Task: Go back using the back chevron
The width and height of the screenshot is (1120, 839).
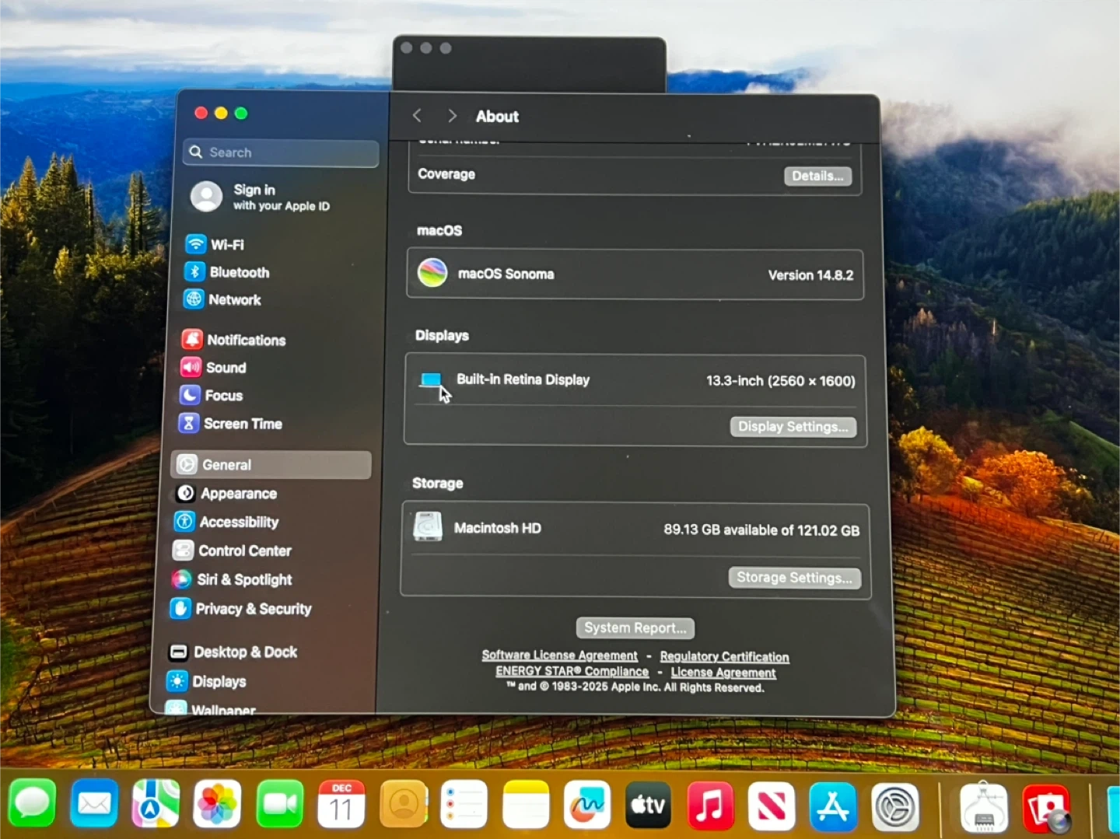Action: coord(418,116)
